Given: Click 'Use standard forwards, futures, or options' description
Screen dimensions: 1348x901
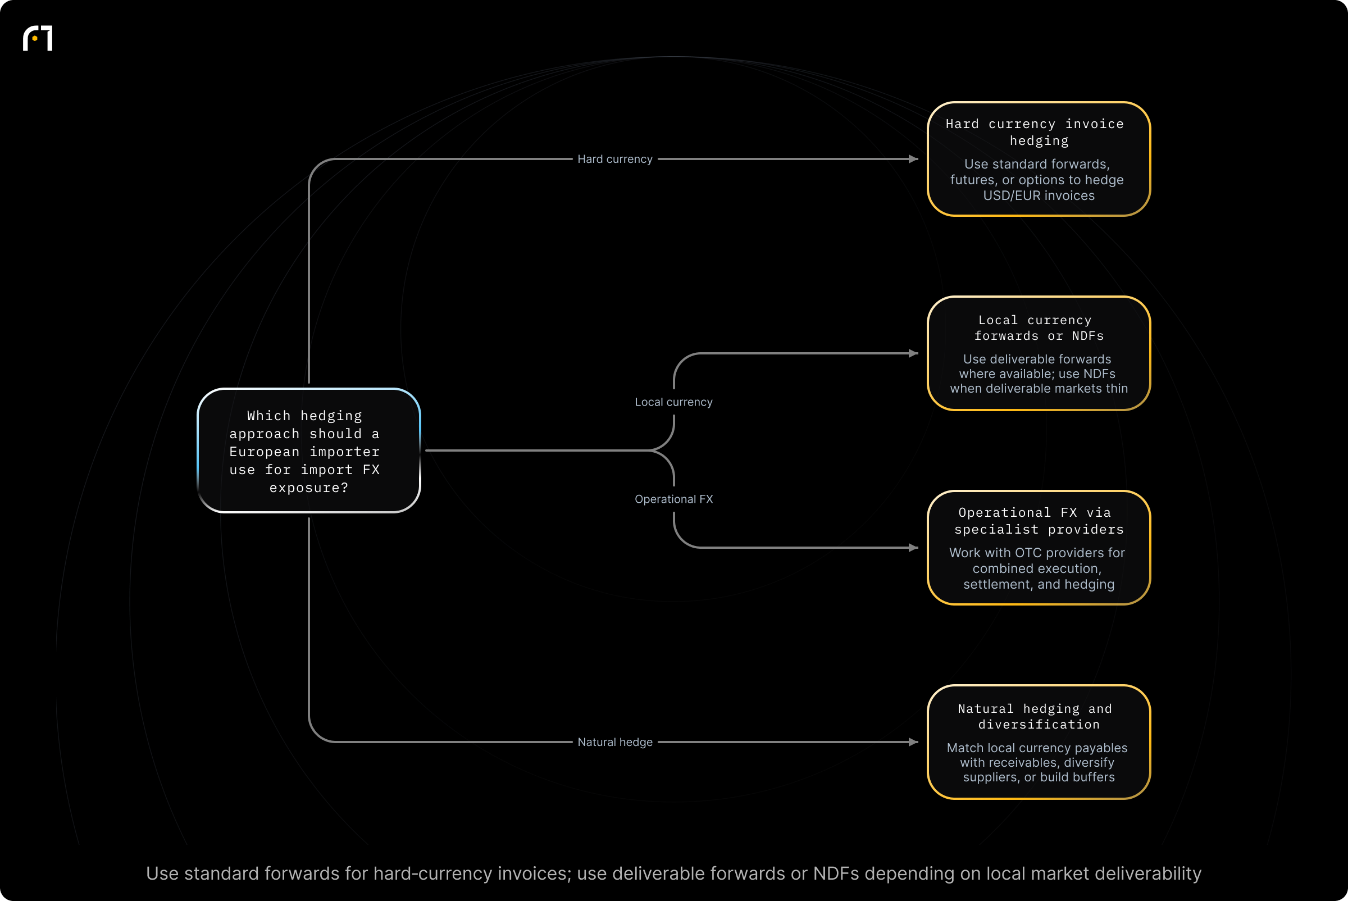Looking at the screenshot, I should (1038, 180).
